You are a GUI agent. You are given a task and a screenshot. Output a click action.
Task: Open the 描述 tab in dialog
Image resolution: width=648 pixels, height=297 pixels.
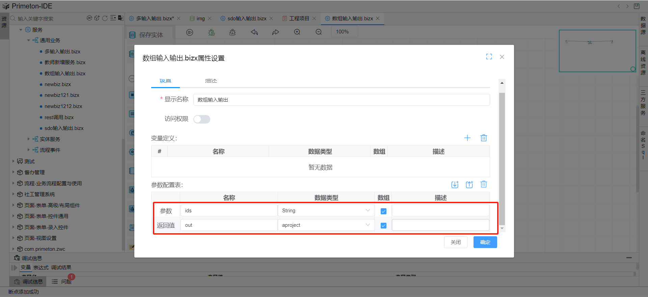tap(211, 81)
